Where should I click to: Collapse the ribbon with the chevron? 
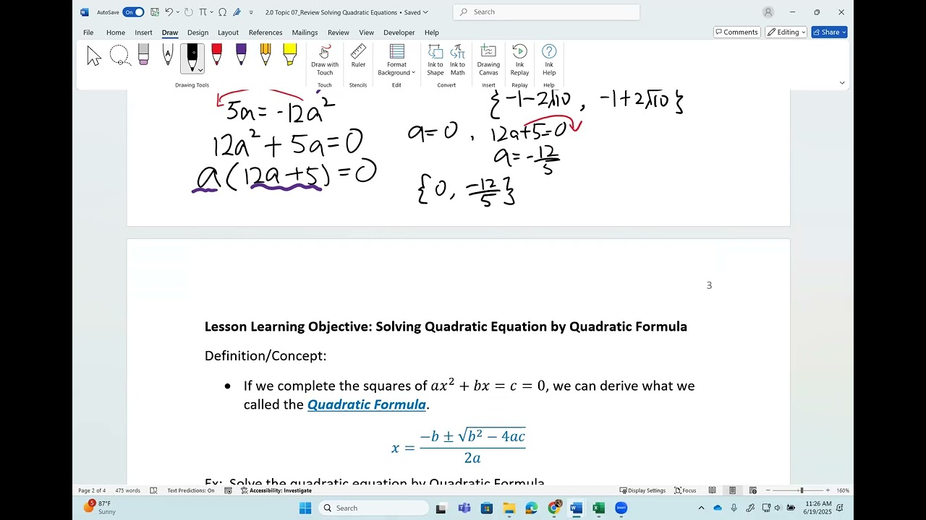[842, 83]
